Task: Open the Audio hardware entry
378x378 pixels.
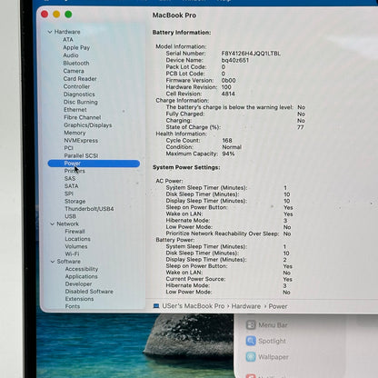Action: point(71,55)
